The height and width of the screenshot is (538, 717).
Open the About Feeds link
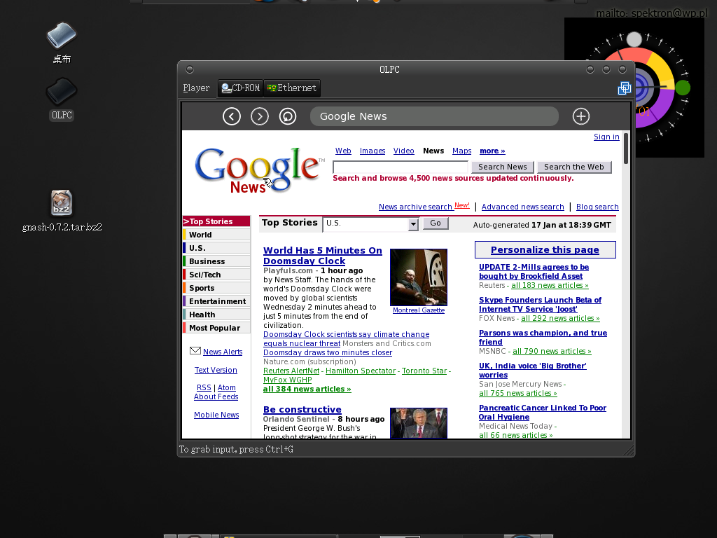216,396
